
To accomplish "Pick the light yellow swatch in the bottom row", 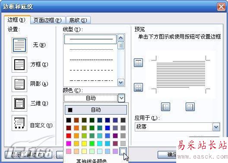I will pos(84,151).
